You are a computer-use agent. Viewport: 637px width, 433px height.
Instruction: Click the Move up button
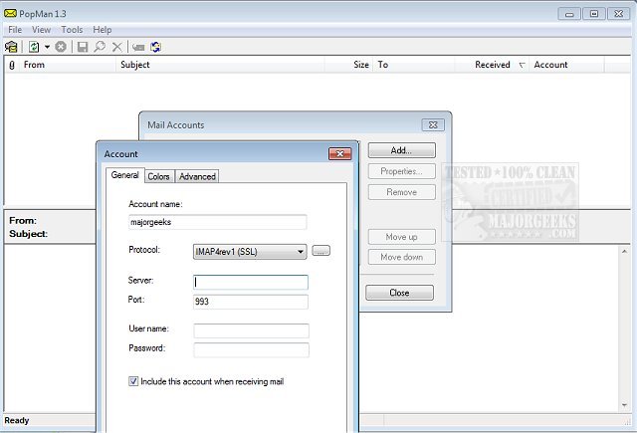click(x=402, y=236)
